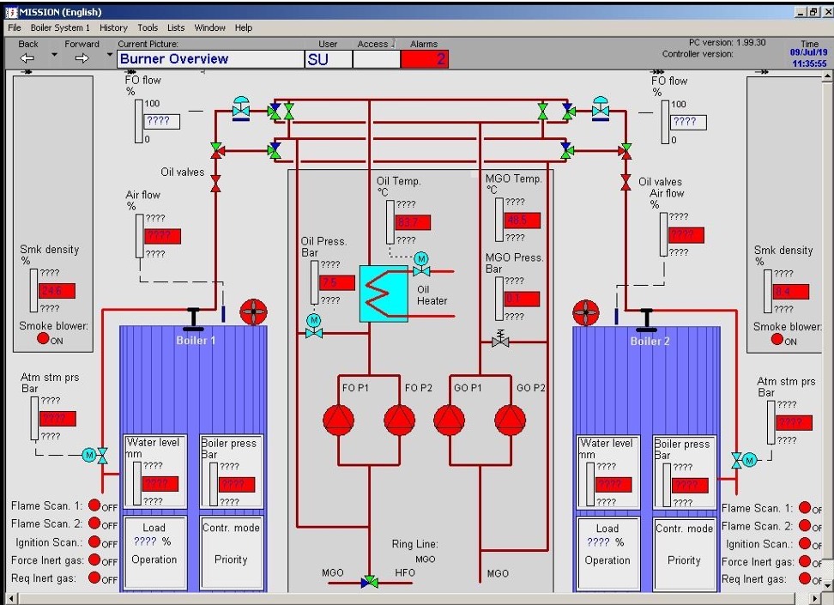Click left Force Inert gas OFF indicator
This screenshot has height=605, width=834.
[94, 560]
